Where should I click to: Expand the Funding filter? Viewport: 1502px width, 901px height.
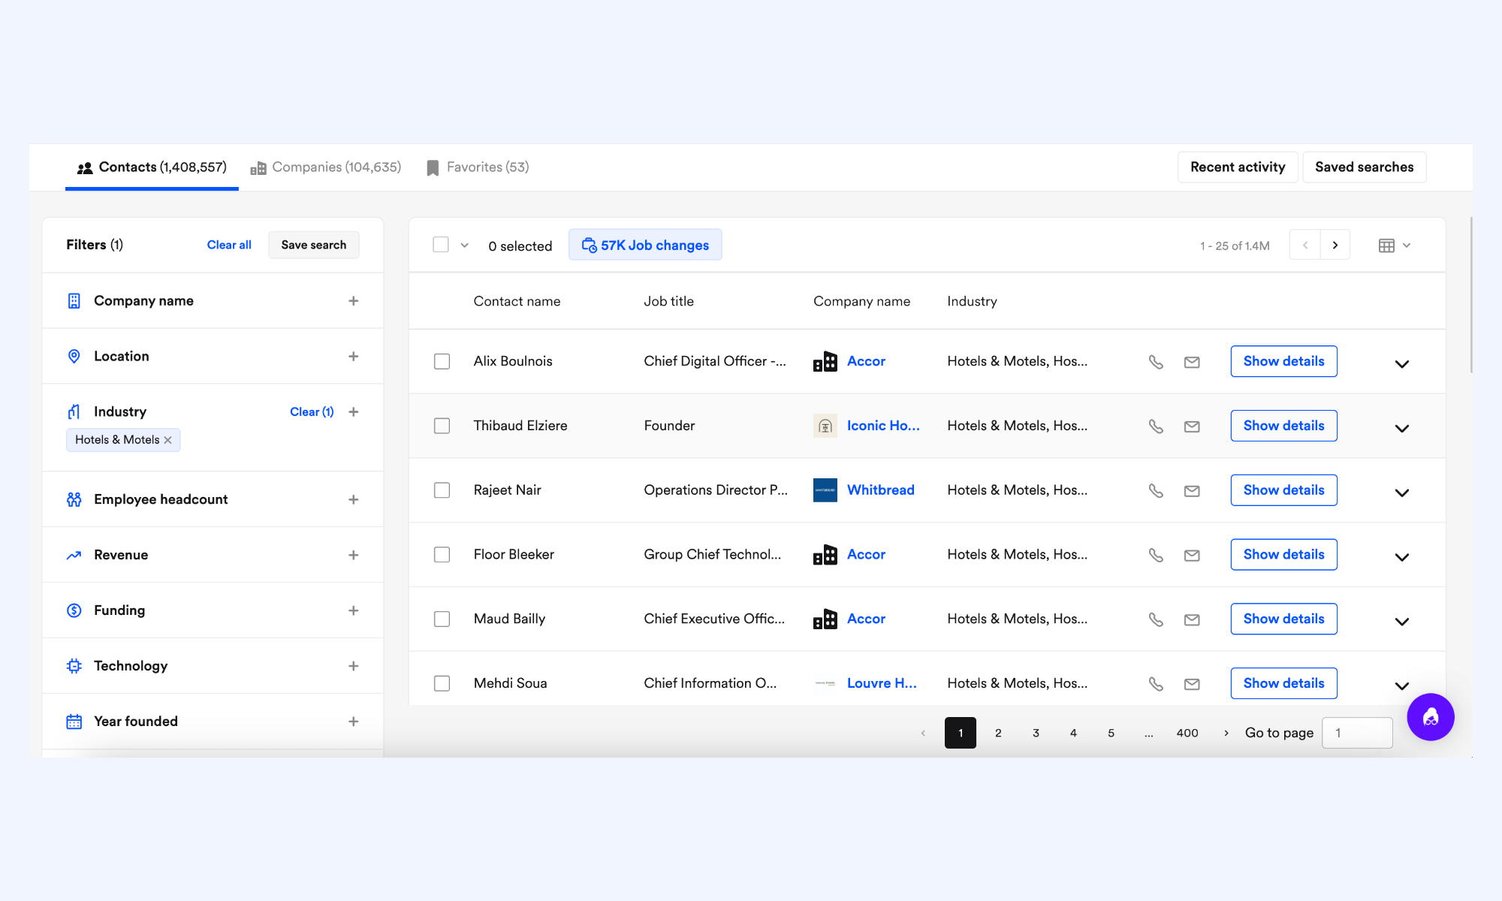click(x=354, y=611)
